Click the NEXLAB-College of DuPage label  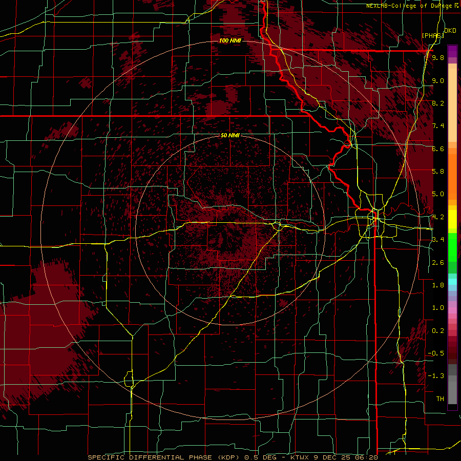(410, 6)
